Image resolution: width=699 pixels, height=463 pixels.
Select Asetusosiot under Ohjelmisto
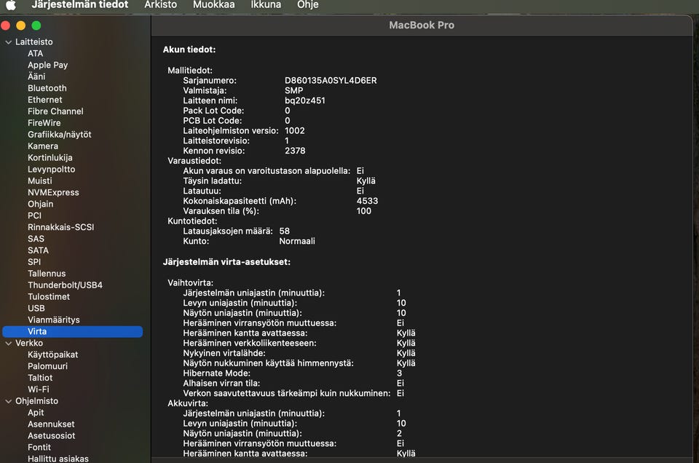51,436
